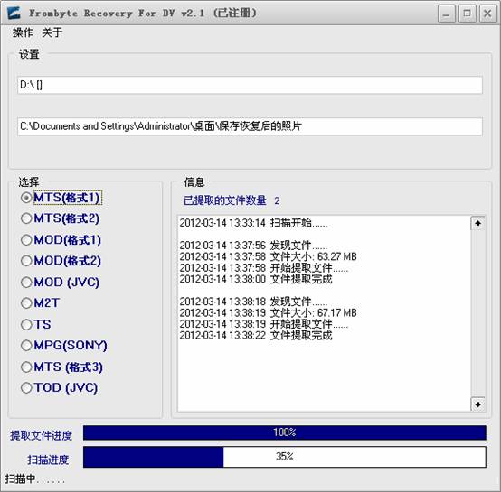This screenshot has height=492, width=501.
Task: Minimize the Frombyte Recovery window
Action: coord(447,14)
